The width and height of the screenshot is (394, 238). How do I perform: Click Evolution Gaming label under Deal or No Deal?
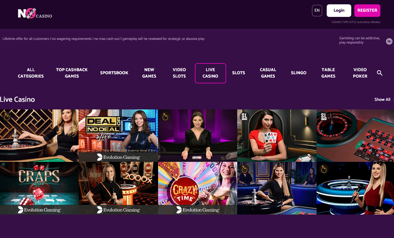[x=118, y=157]
